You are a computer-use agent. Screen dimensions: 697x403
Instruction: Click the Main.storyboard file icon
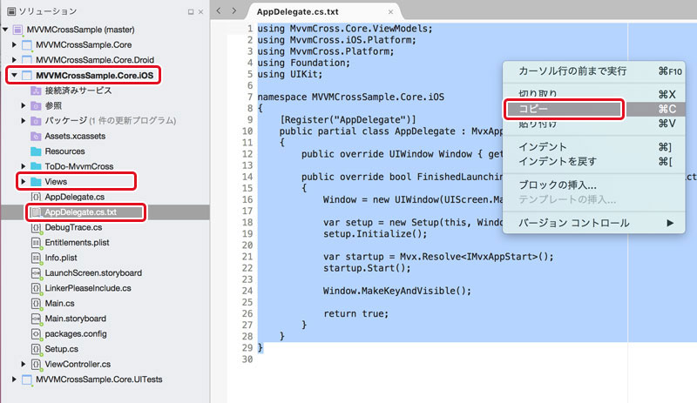tap(36, 319)
